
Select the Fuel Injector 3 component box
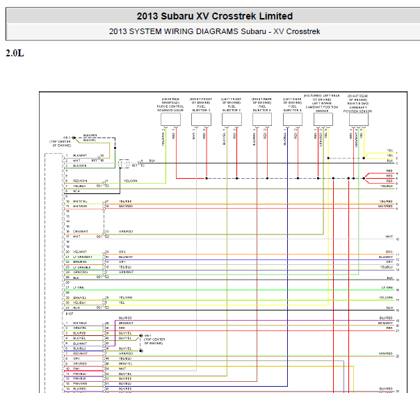[x=262, y=119]
